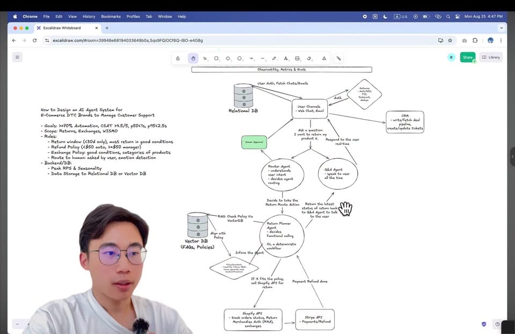Viewport: 515px width, 334px height.
Task: Select the Hand panning tool
Action: (x=193, y=58)
